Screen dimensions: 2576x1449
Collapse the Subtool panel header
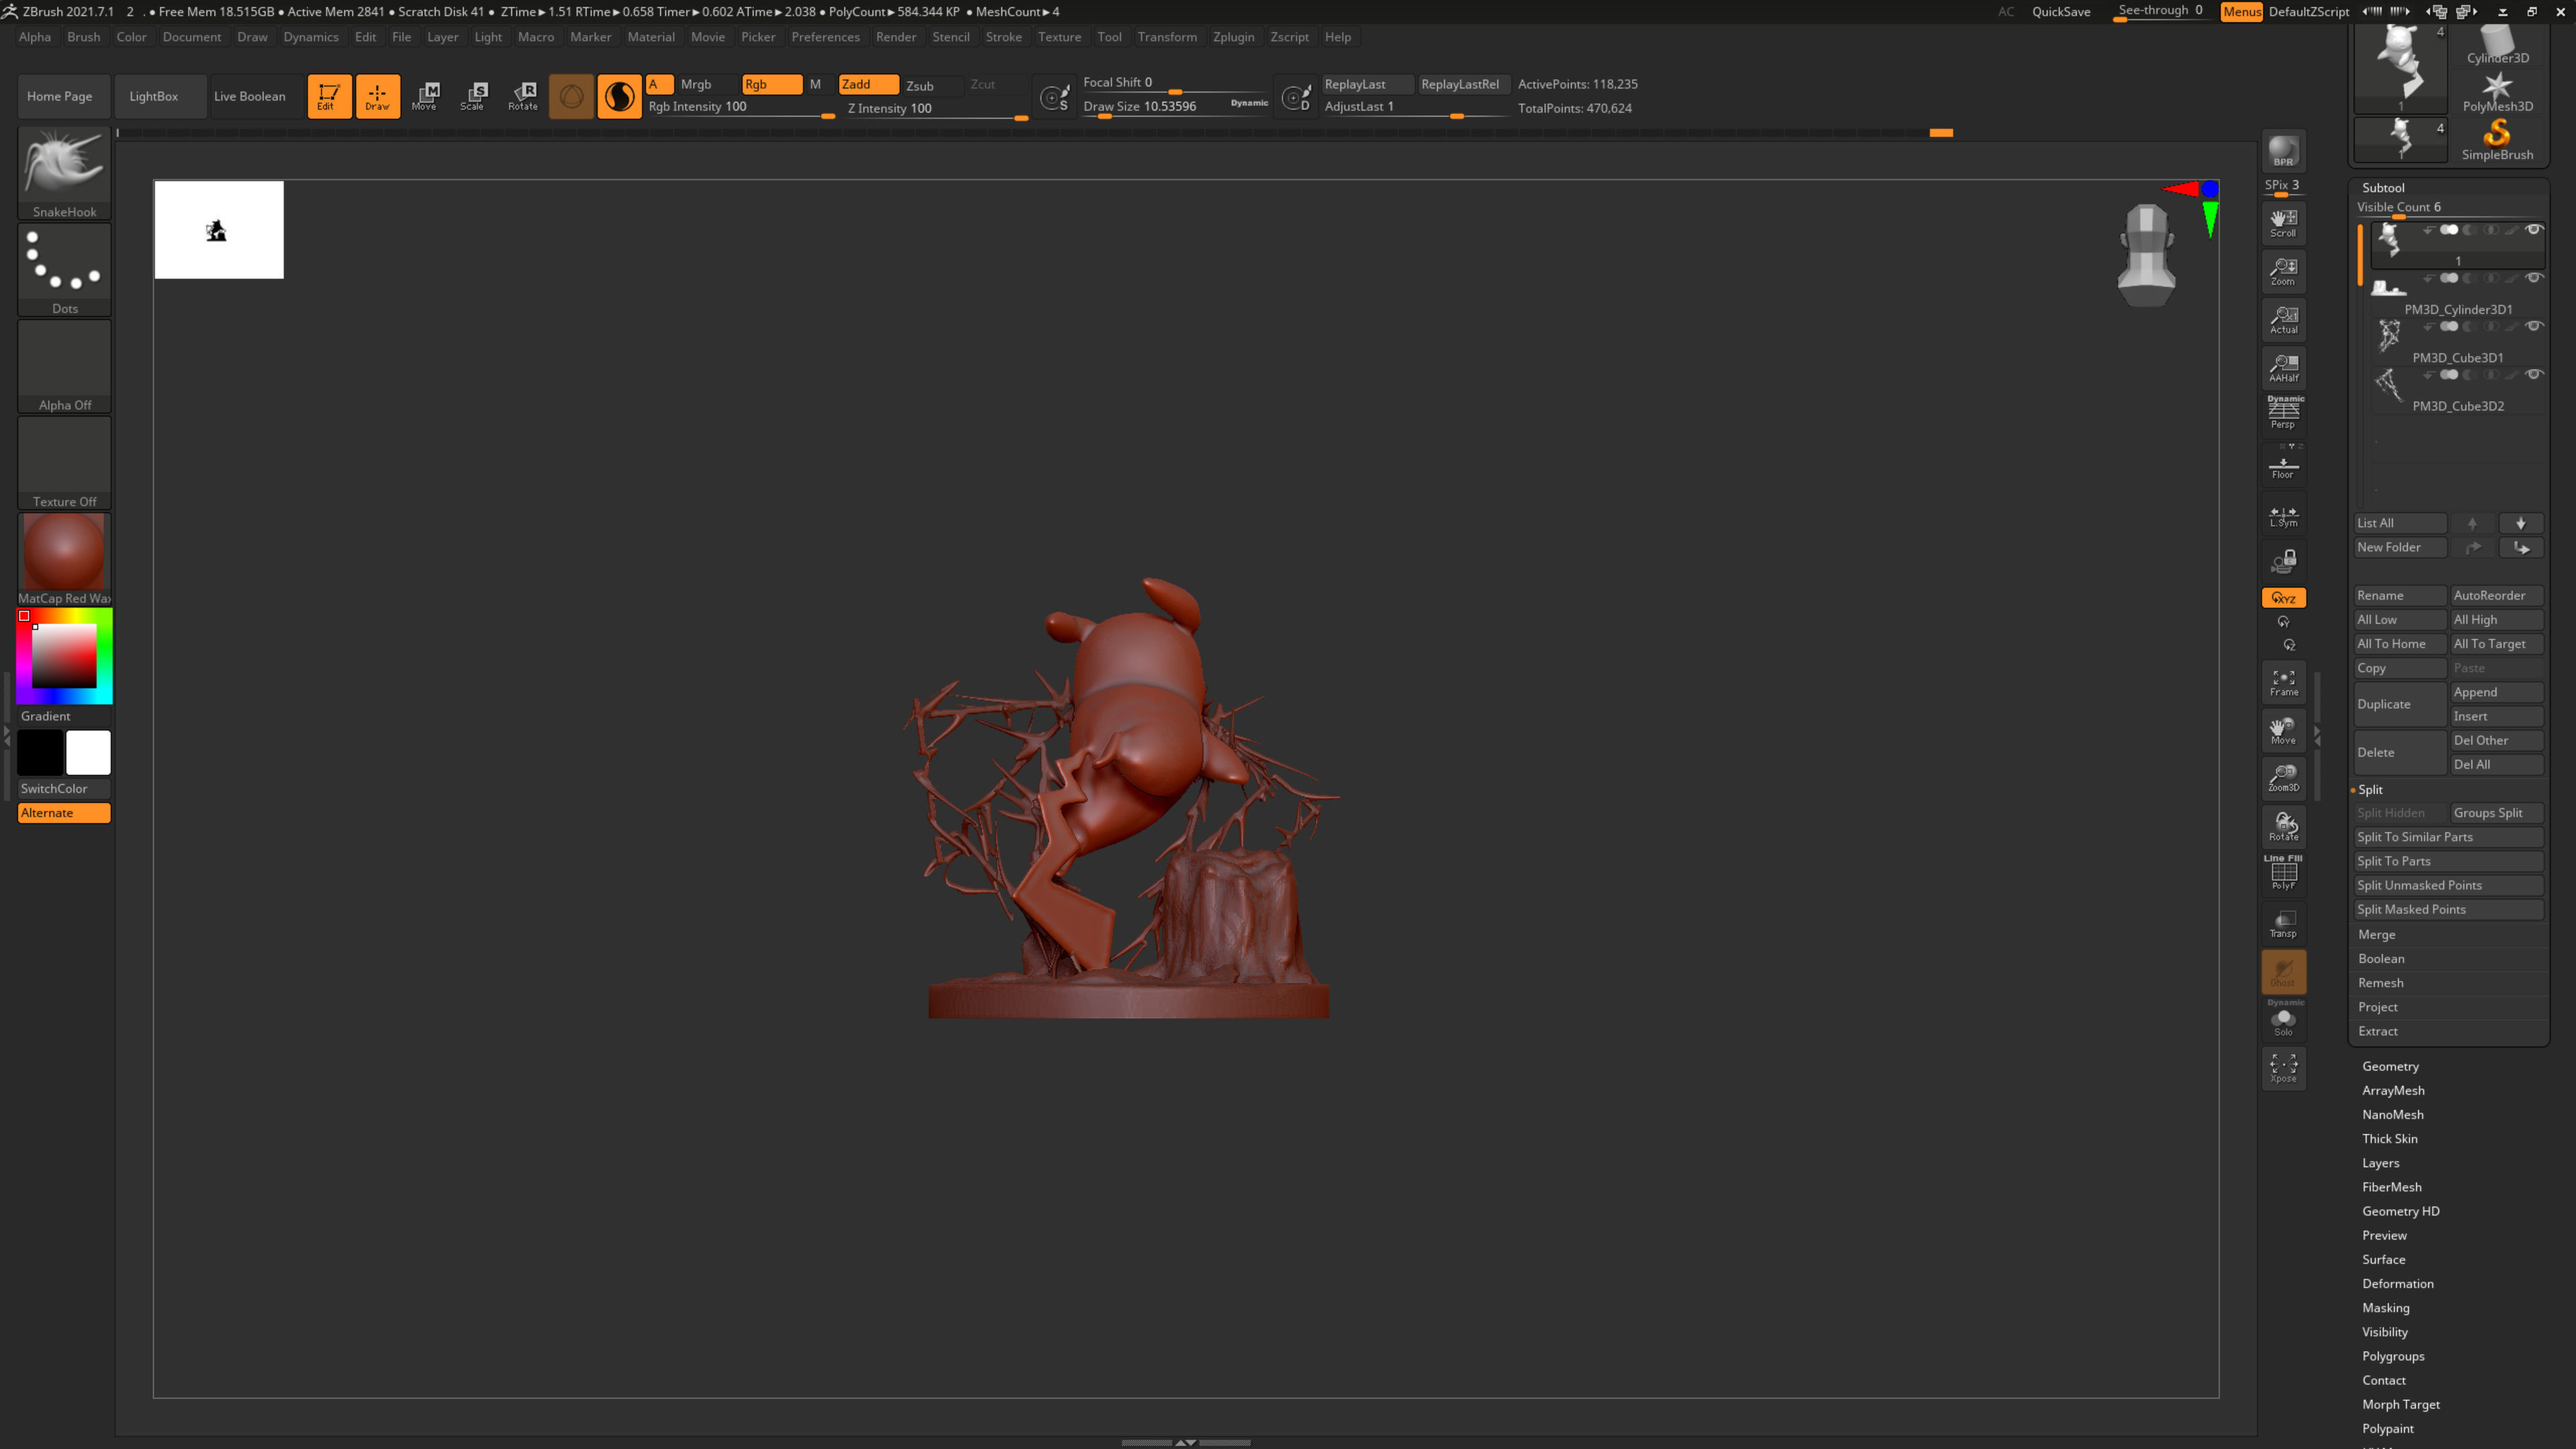tap(2383, 187)
